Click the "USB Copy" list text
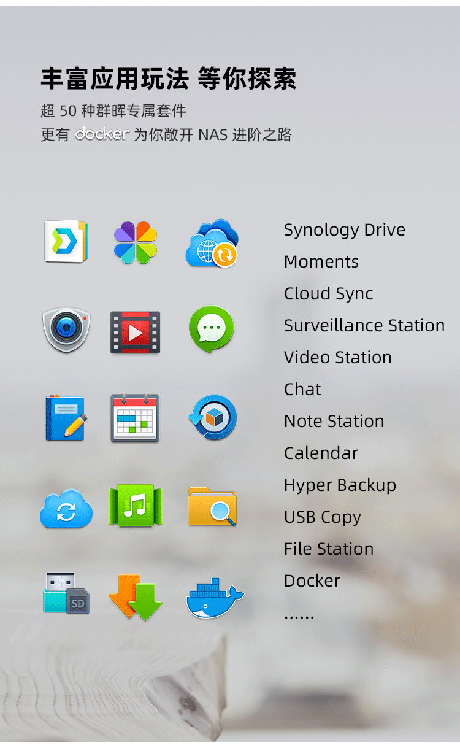 point(323,517)
